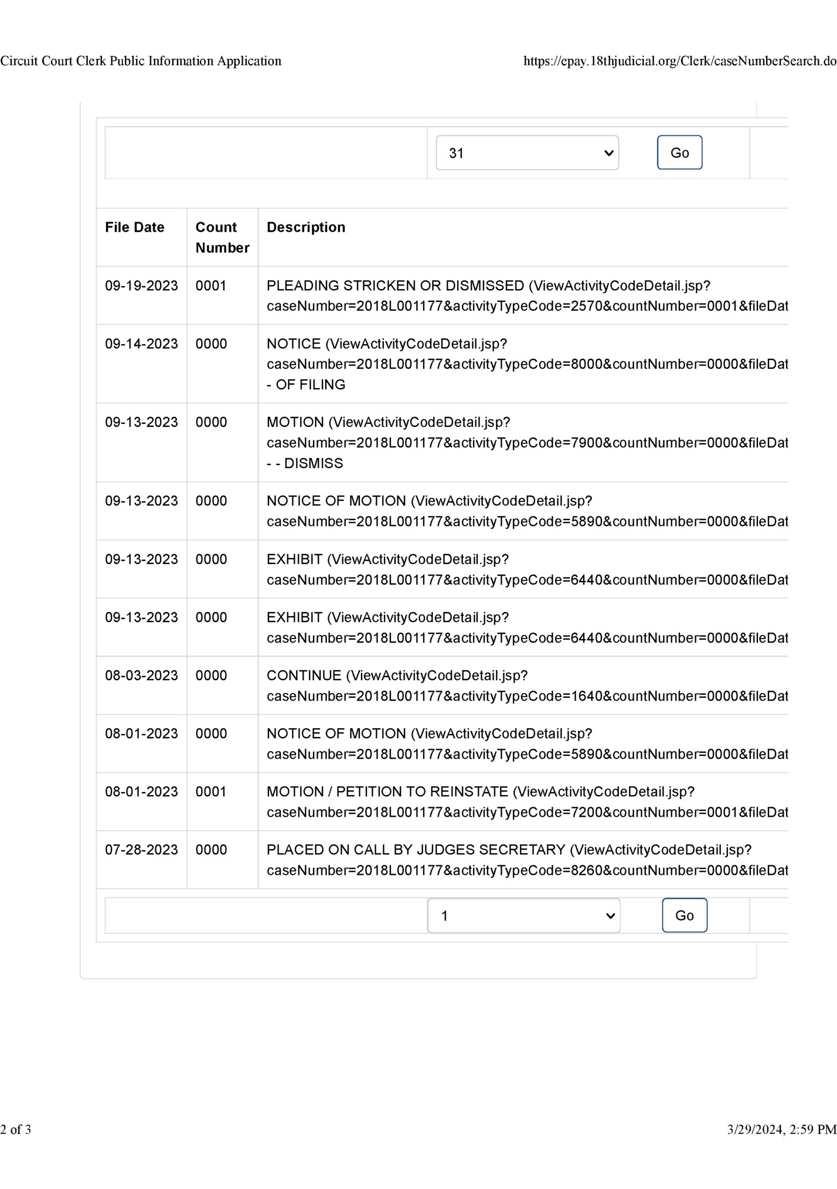837x1189 pixels.
Task: Click the epay.18thjudicial.org URL in header
Action: [680, 61]
